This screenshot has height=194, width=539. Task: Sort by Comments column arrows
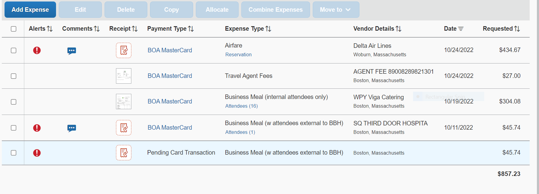pos(97,29)
